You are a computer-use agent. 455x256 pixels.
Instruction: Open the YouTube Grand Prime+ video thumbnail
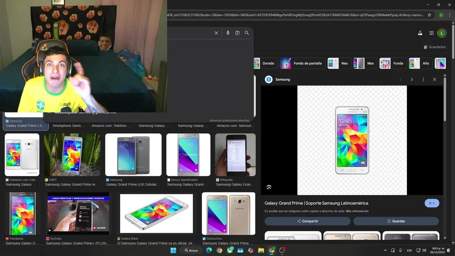point(78,214)
